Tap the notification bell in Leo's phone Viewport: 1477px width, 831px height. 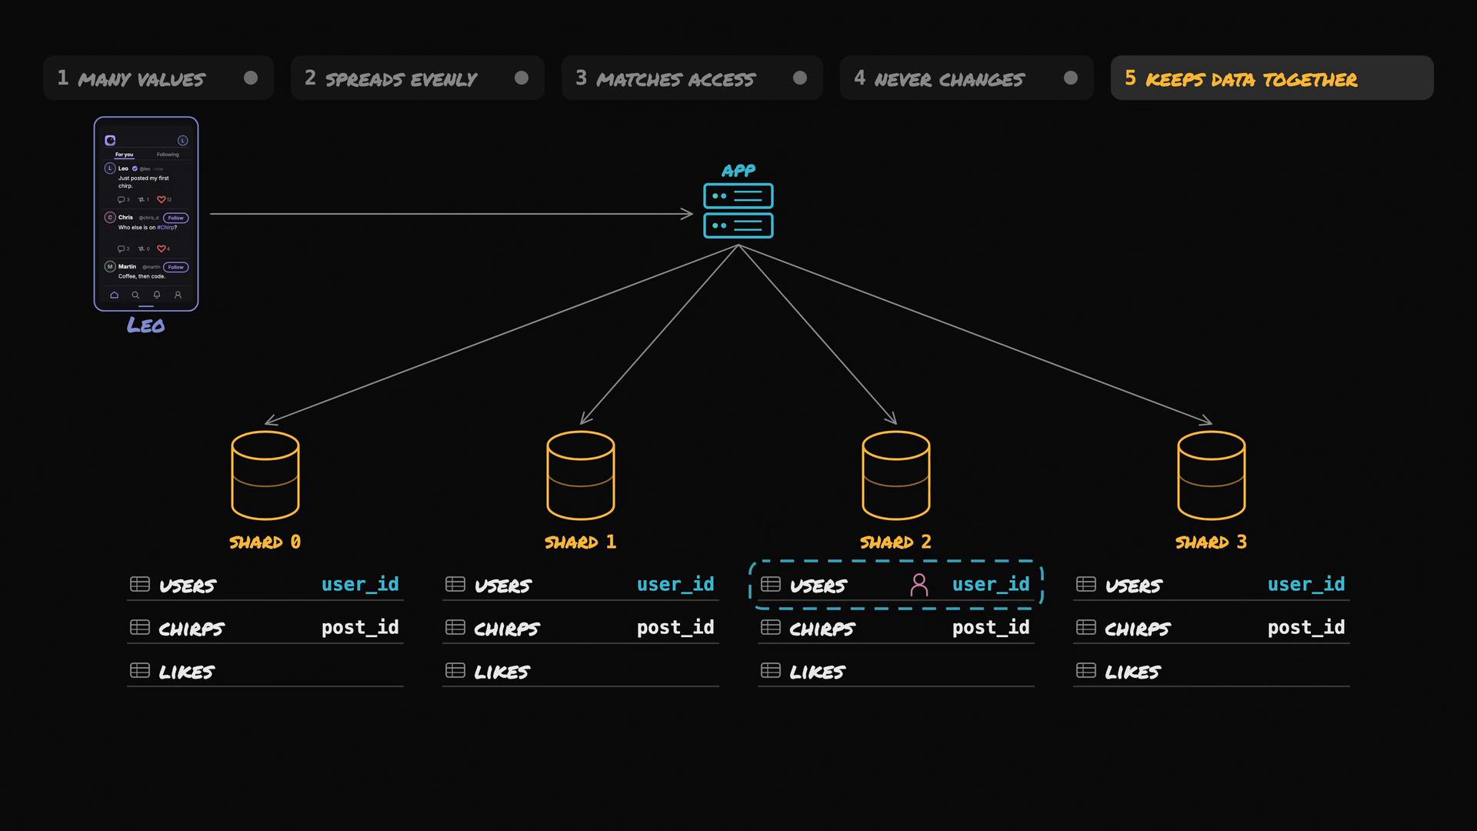pyautogui.click(x=157, y=295)
